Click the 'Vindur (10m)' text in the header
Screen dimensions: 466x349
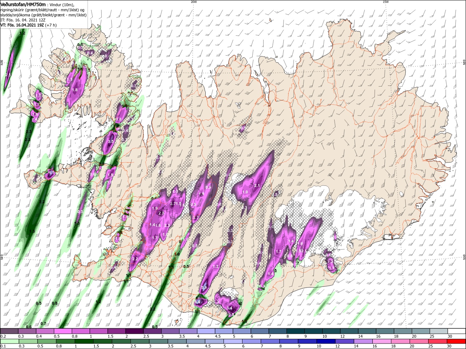click(x=61, y=4)
